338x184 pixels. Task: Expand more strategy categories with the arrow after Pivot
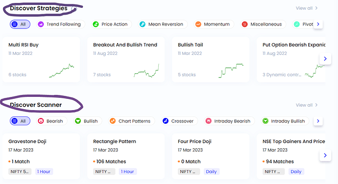318,24
